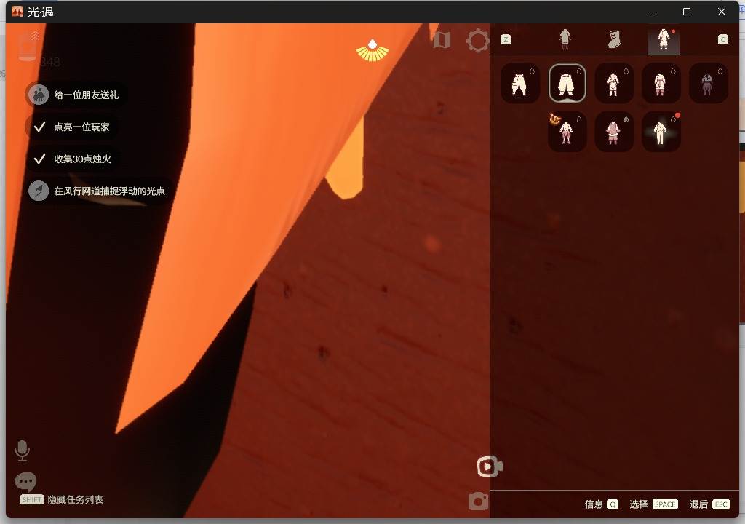Open the settings gear icon
This screenshot has width=745, height=524.
click(477, 41)
